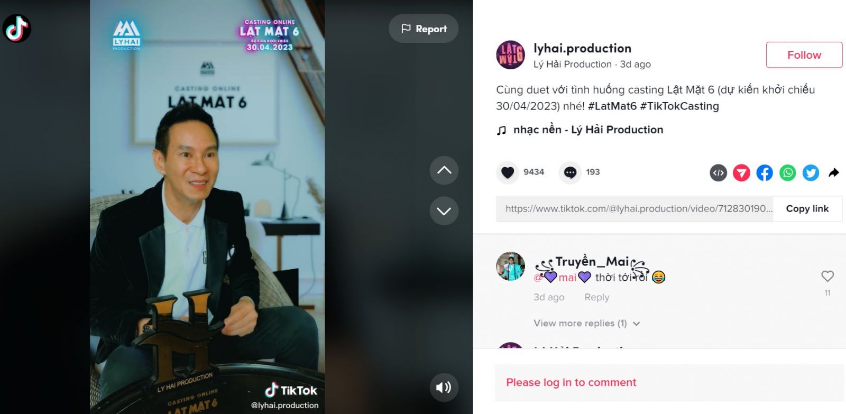Image resolution: width=846 pixels, height=414 pixels.
Task: Share via the red send icon
Action: coord(741,173)
